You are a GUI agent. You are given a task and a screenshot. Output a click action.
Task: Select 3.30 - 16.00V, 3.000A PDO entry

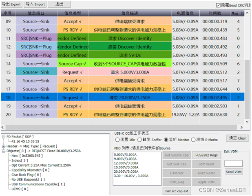131,176
